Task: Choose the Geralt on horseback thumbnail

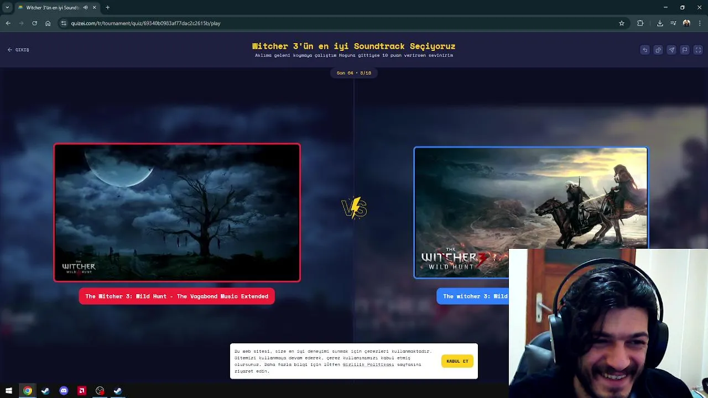Action: tap(530, 213)
